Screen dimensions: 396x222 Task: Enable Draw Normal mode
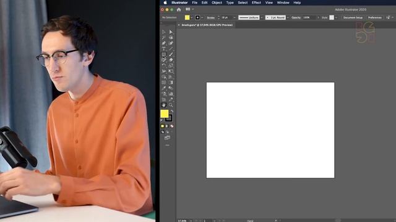[x=162, y=131]
